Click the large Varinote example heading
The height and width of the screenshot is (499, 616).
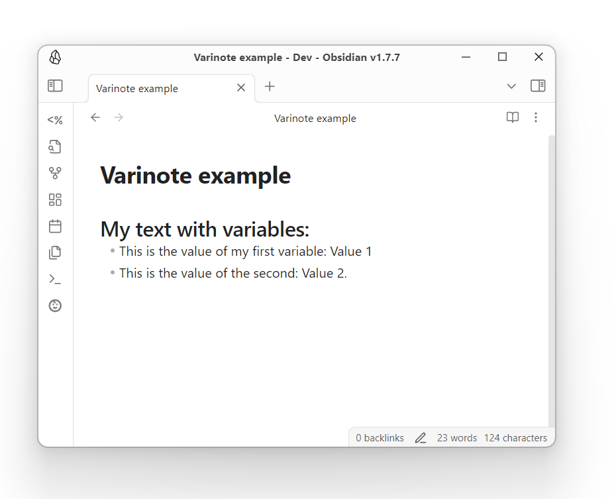pyautogui.click(x=195, y=175)
